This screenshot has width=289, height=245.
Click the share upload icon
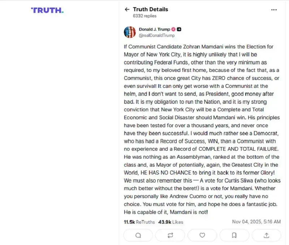tap(266, 235)
